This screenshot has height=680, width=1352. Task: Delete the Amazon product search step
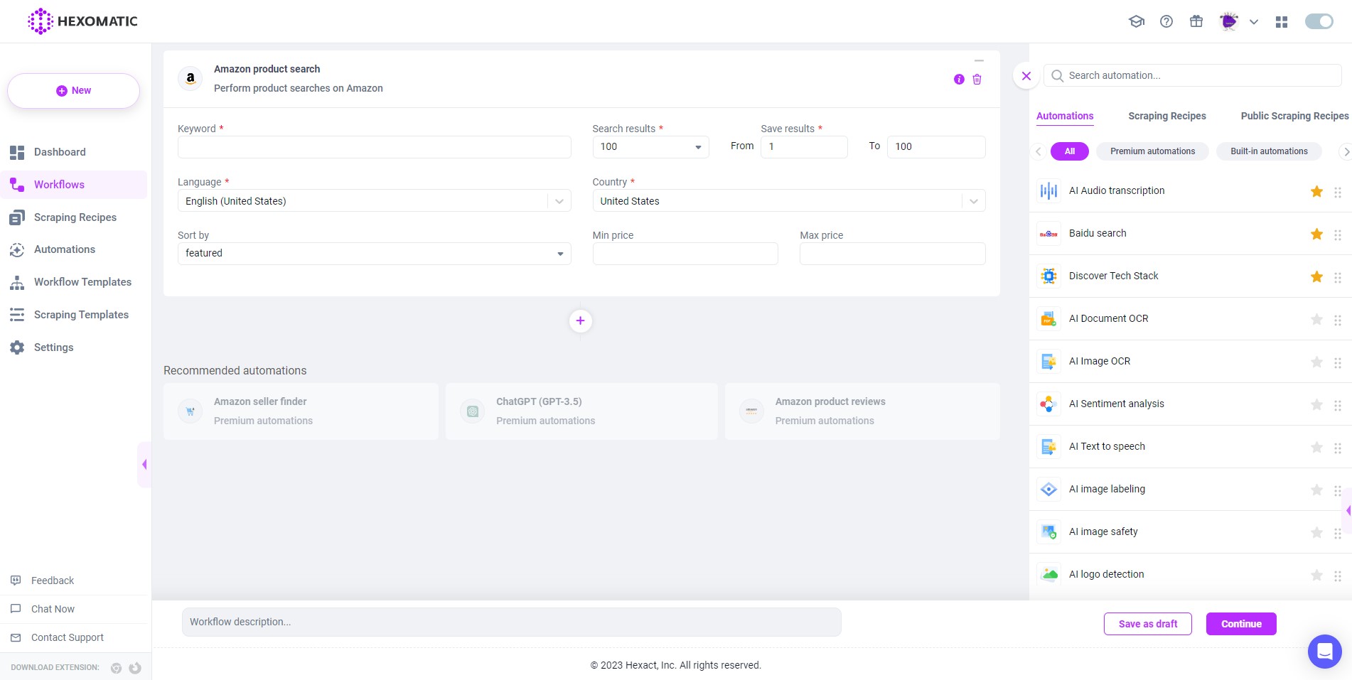977,79
